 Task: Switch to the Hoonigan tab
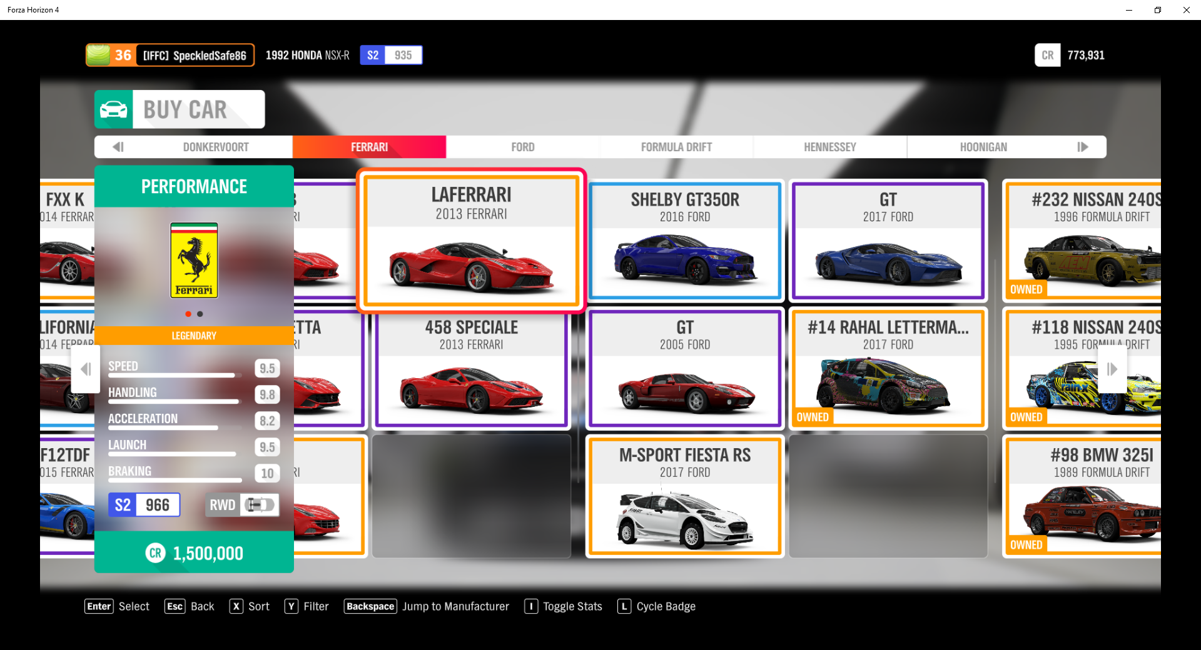coord(983,147)
